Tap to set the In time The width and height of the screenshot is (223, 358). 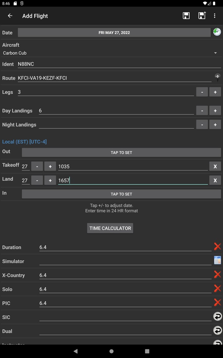(121, 194)
